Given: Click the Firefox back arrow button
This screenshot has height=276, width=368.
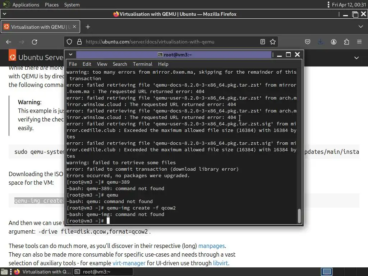Looking at the screenshot, I should click(9, 42).
